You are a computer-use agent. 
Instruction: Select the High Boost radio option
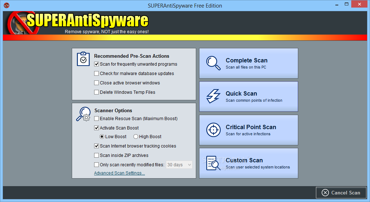click(136, 137)
